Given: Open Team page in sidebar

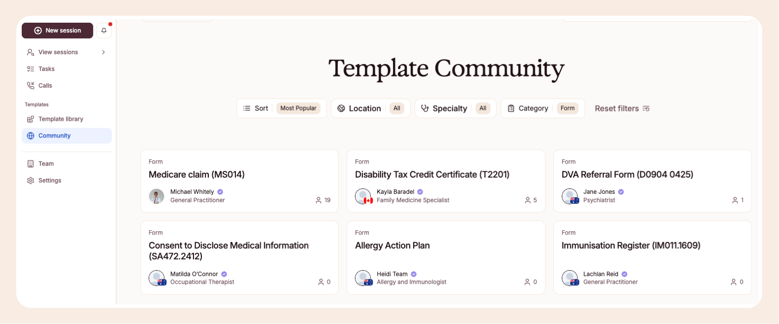Looking at the screenshot, I should [x=67, y=164].
